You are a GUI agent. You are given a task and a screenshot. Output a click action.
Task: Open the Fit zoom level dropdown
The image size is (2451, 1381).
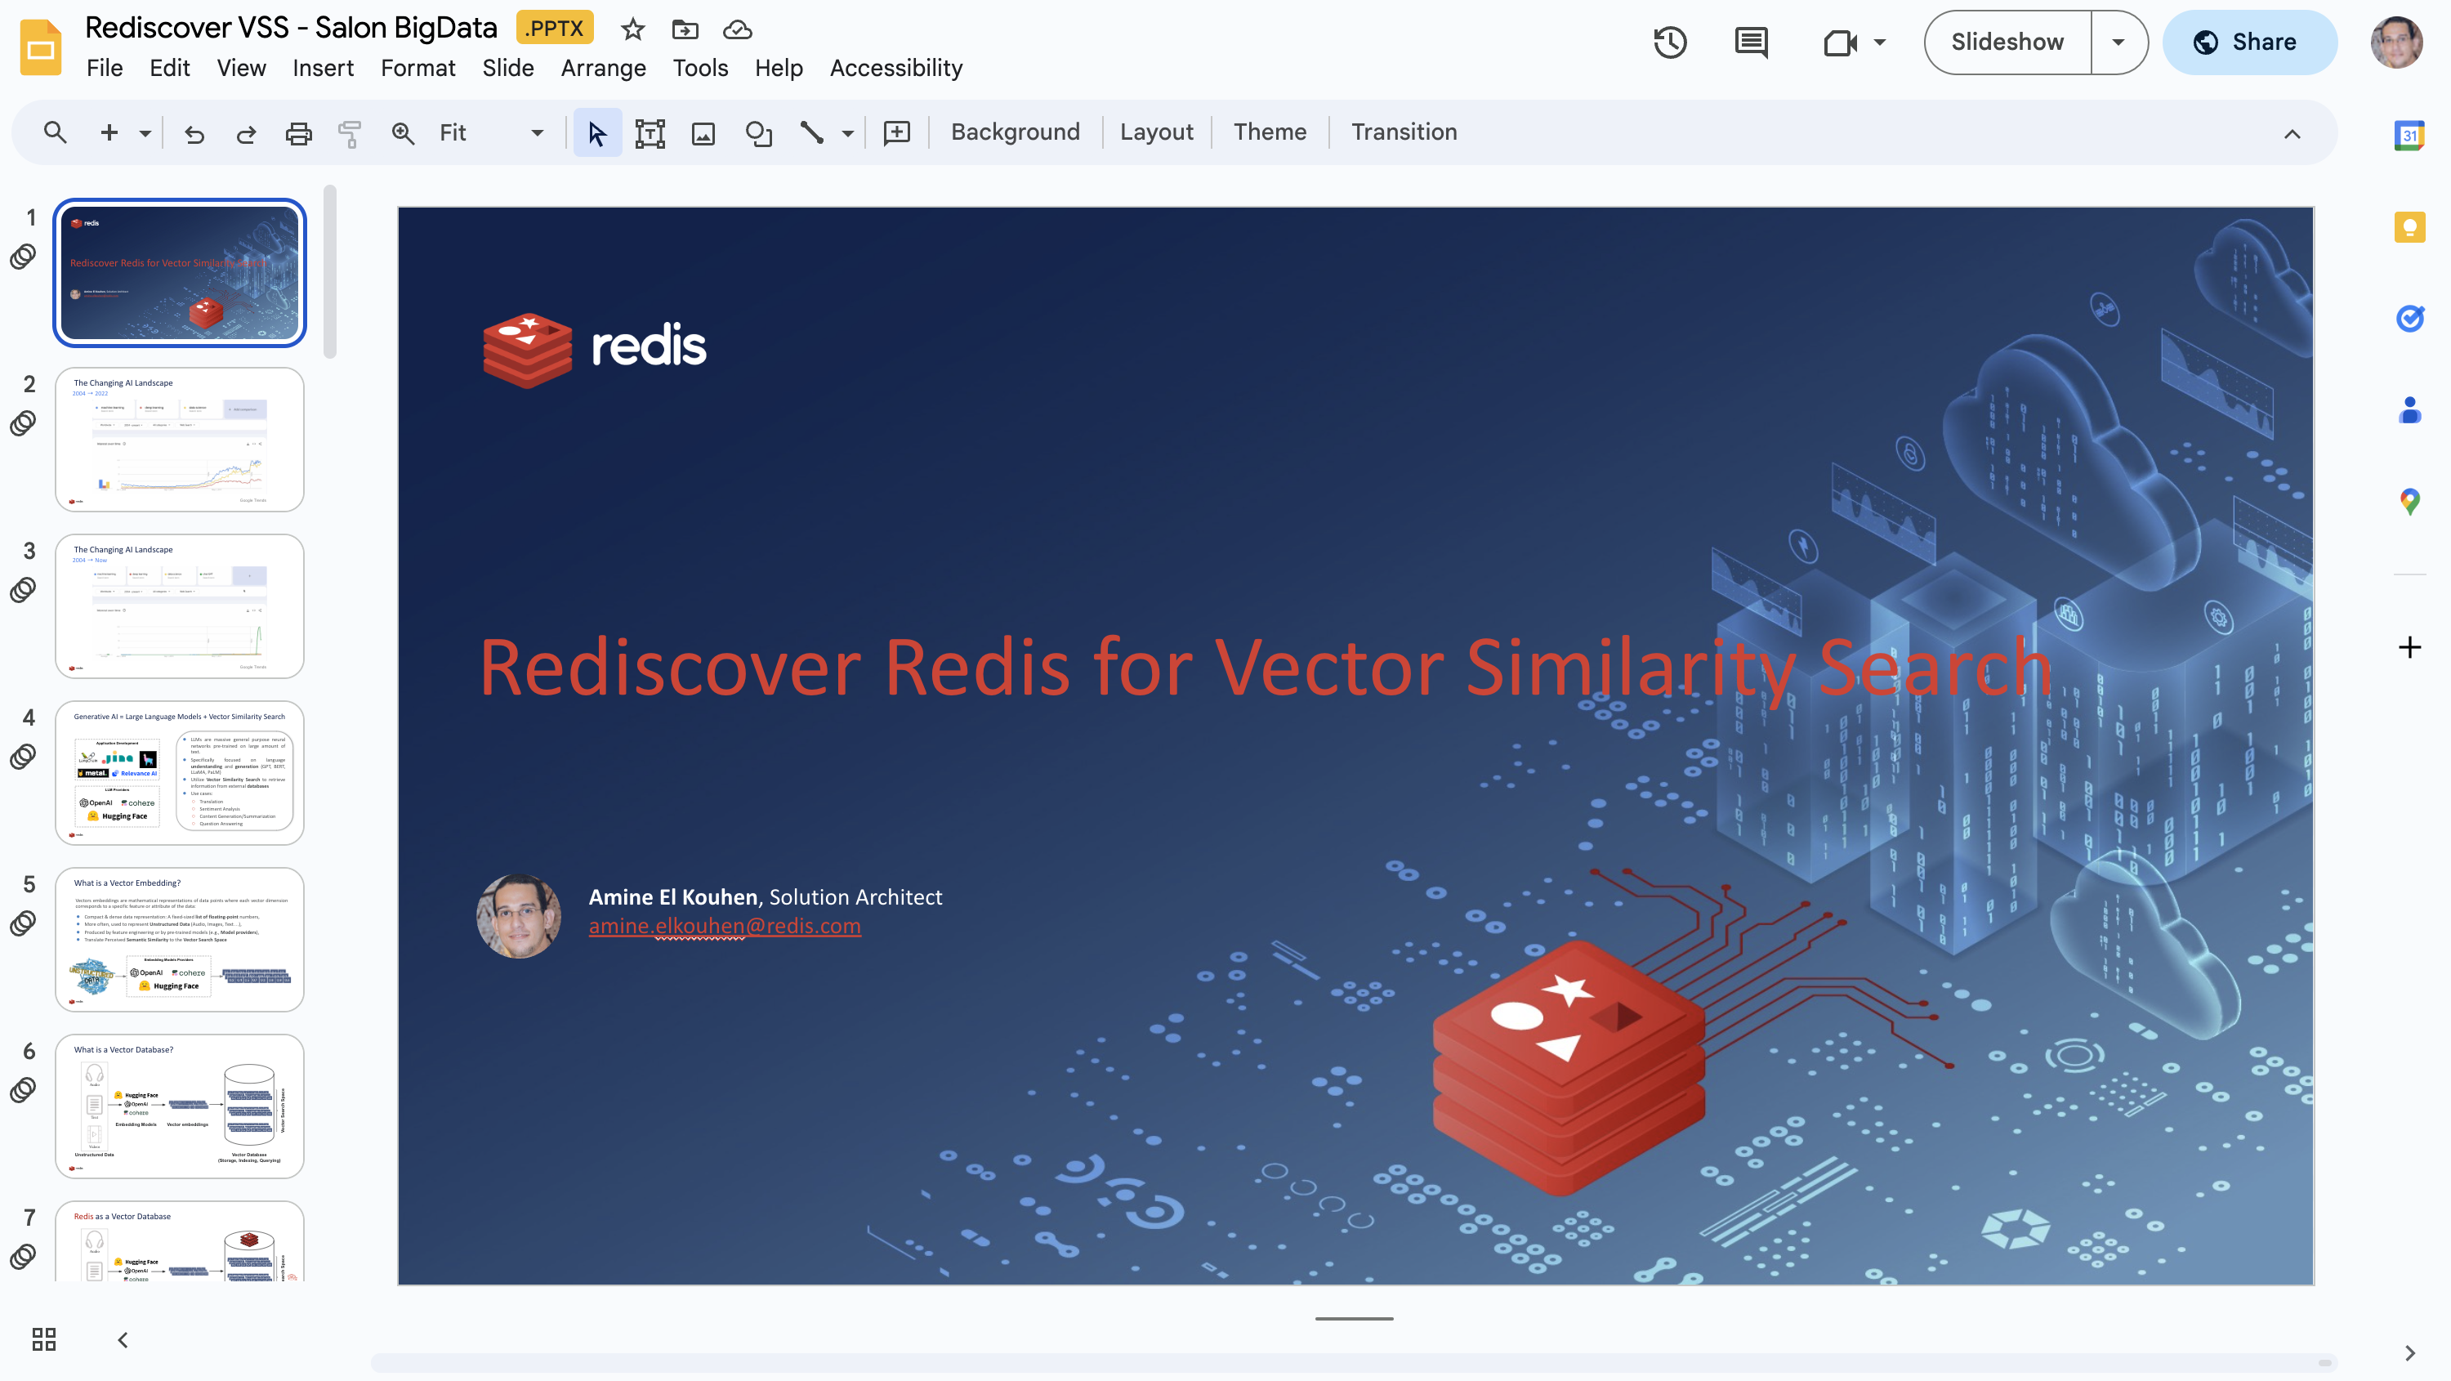pos(537,133)
